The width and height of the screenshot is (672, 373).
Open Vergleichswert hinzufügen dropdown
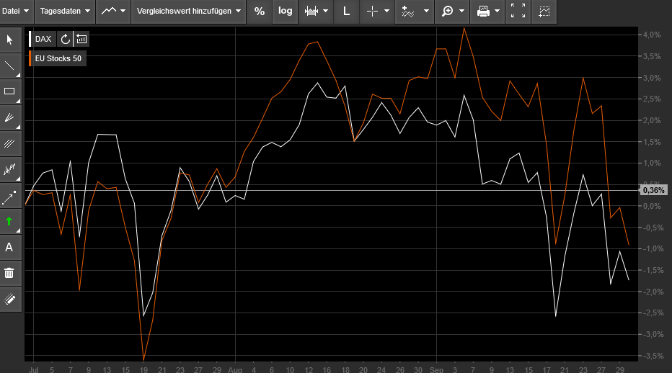pos(187,11)
